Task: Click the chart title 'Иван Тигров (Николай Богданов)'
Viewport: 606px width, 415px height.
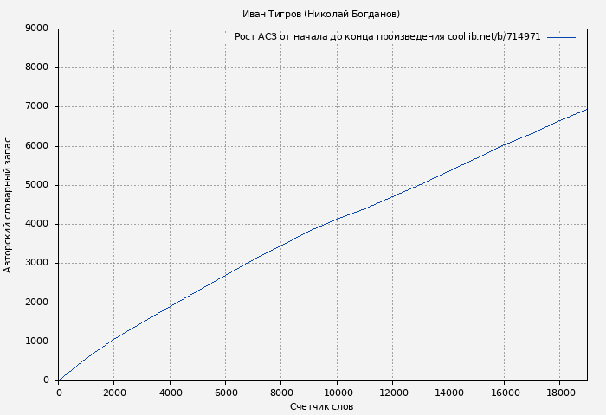Action: [x=321, y=14]
